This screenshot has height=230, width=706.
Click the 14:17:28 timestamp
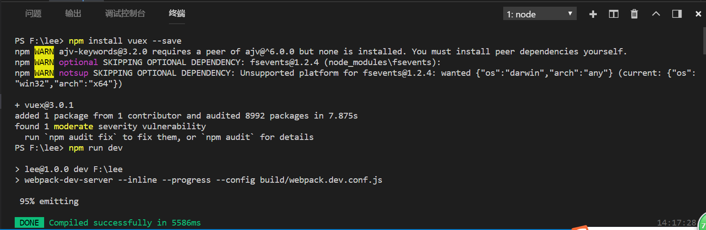point(676,222)
